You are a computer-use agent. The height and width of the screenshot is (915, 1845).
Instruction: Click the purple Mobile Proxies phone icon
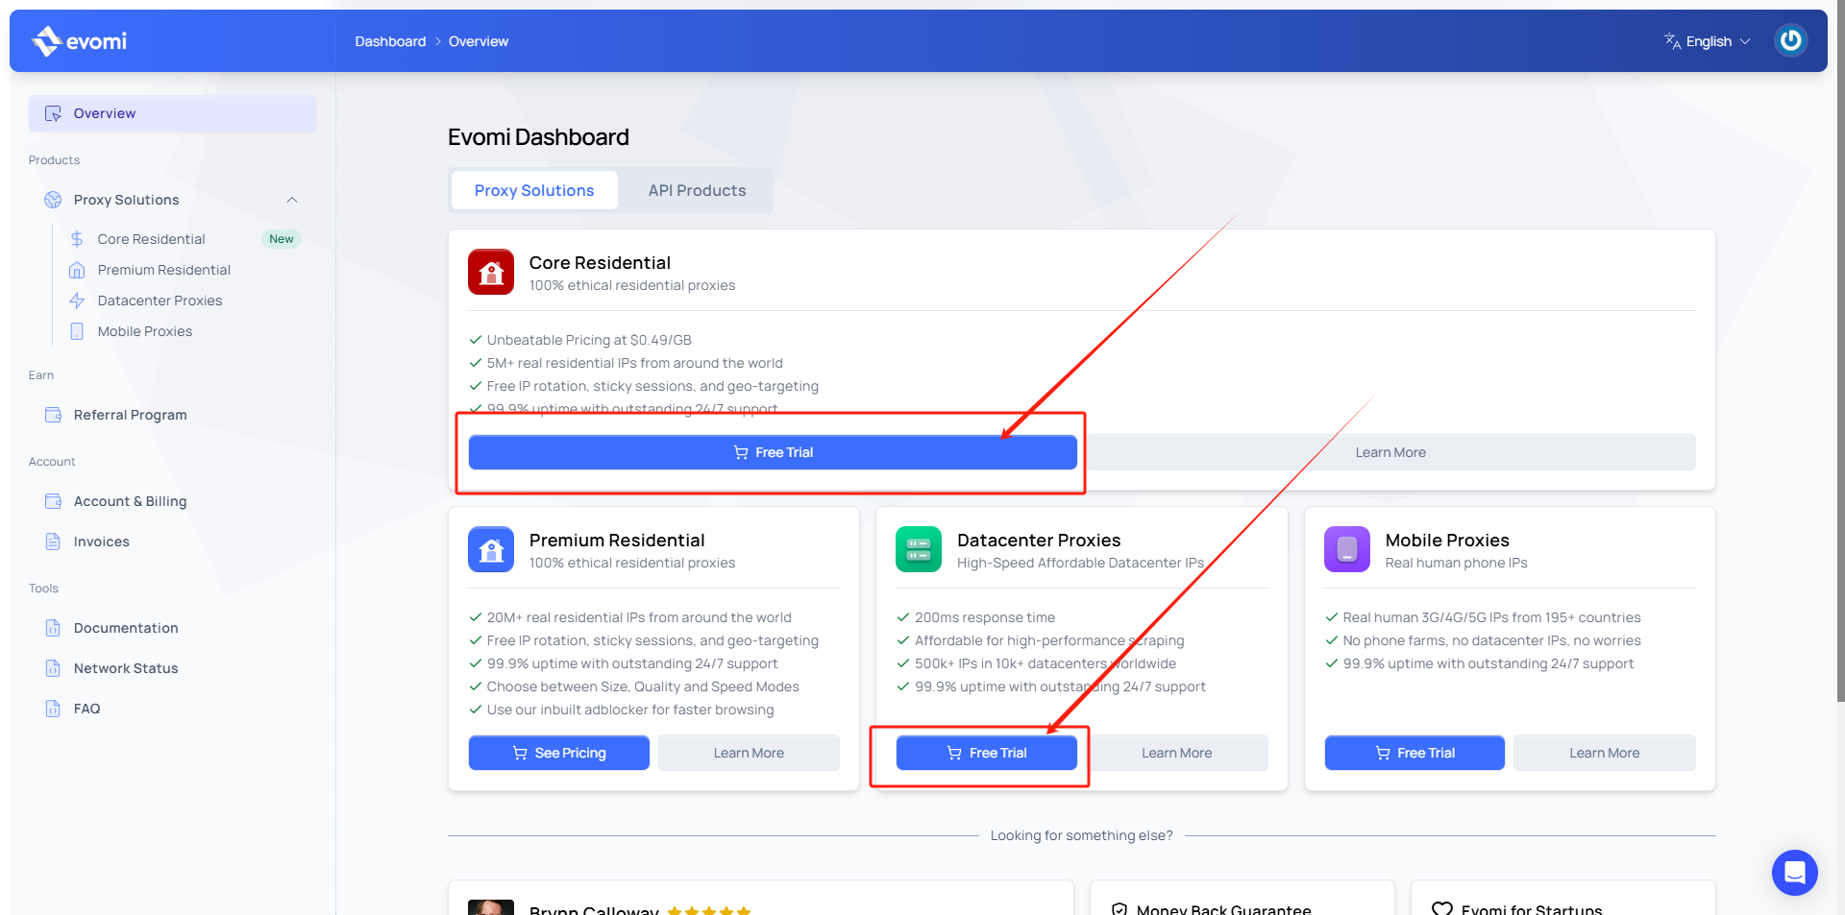[1346, 549]
